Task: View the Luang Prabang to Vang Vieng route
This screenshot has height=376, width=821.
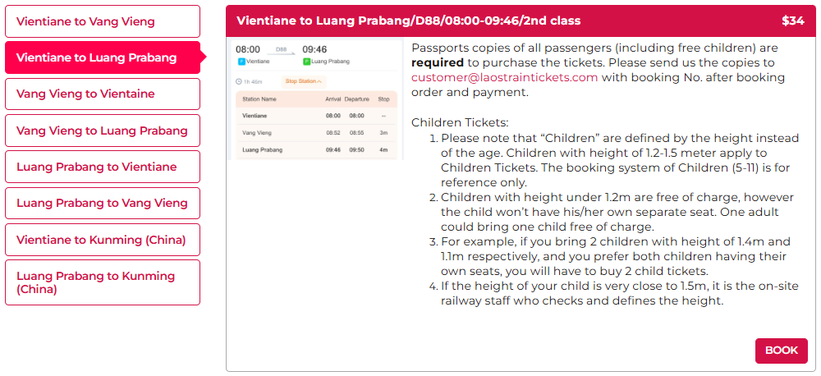Action: 103,203
